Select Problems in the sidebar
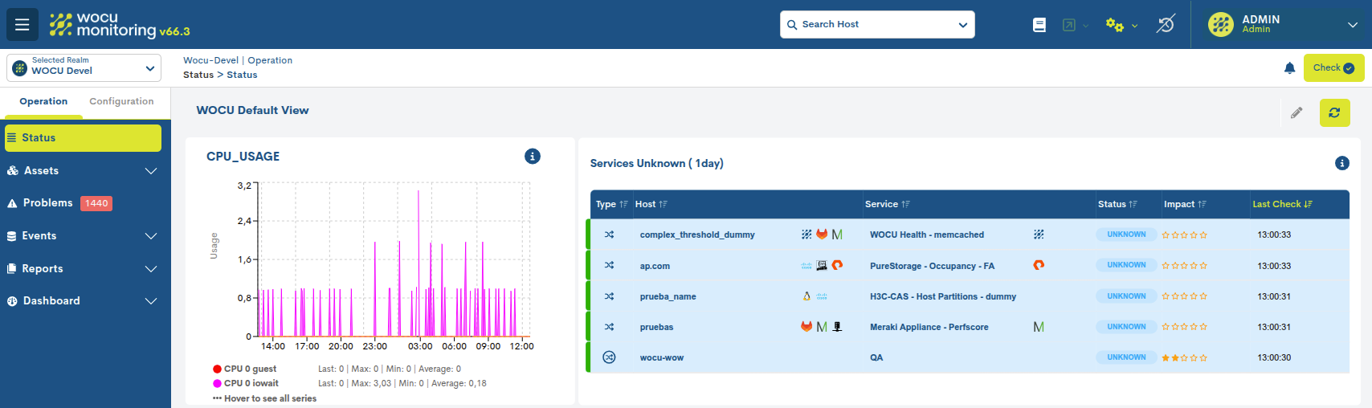The width and height of the screenshot is (1372, 408). (x=48, y=203)
